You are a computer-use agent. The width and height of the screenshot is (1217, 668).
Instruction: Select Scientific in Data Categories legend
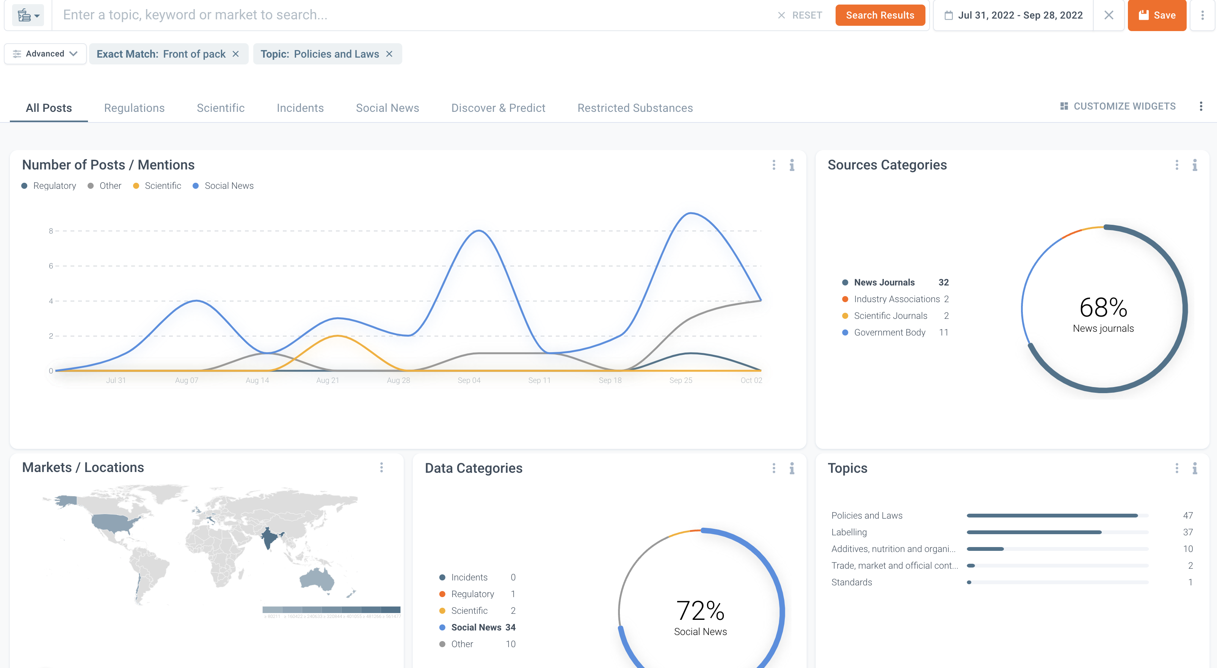pyautogui.click(x=477, y=610)
